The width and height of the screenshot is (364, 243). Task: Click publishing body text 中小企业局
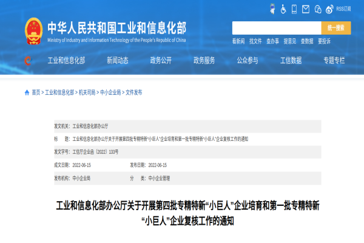(x=81, y=179)
